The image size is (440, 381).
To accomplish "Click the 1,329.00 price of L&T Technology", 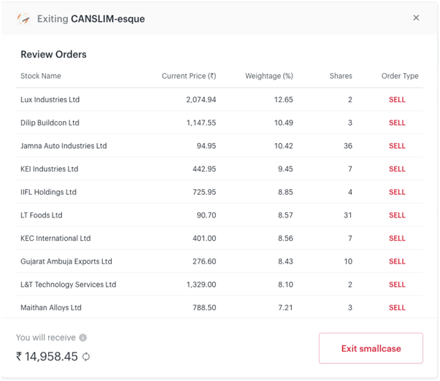I will coord(201,285).
